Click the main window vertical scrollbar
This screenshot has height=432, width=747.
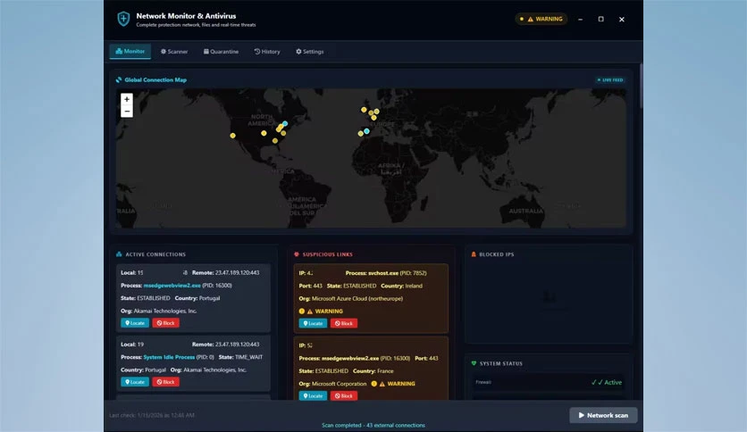[642, 86]
